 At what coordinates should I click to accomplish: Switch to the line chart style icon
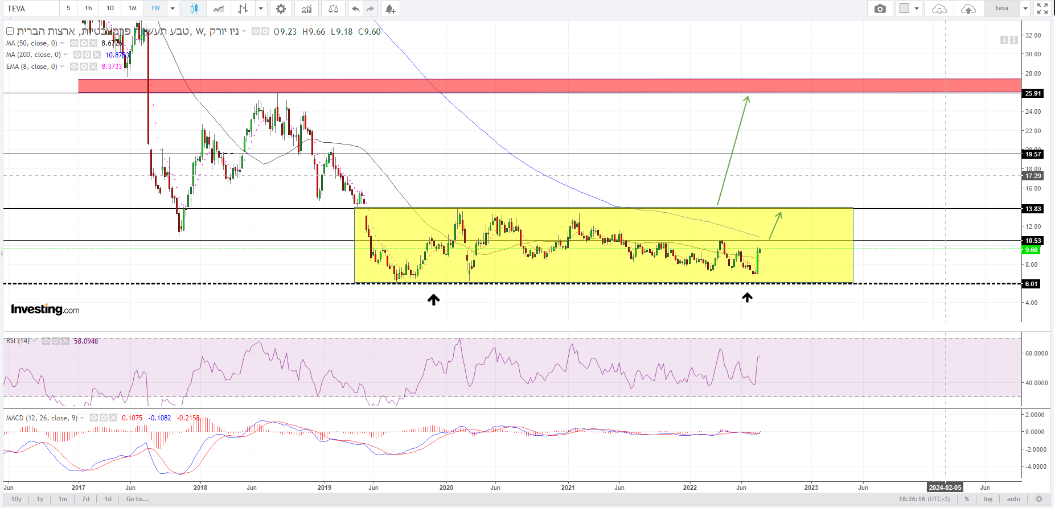click(219, 9)
